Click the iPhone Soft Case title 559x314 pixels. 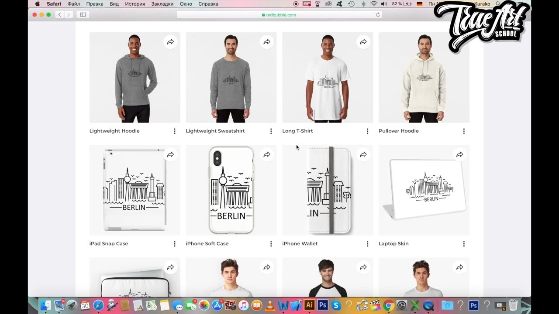click(x=207, y=243)
